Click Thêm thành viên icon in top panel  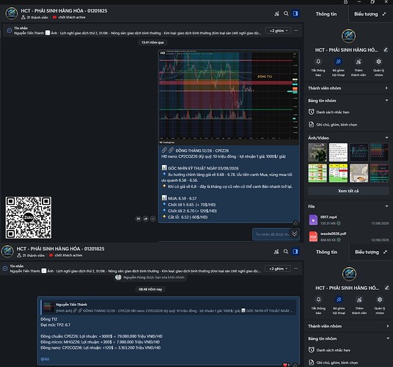pyautogui.click(x=359, y=62)
